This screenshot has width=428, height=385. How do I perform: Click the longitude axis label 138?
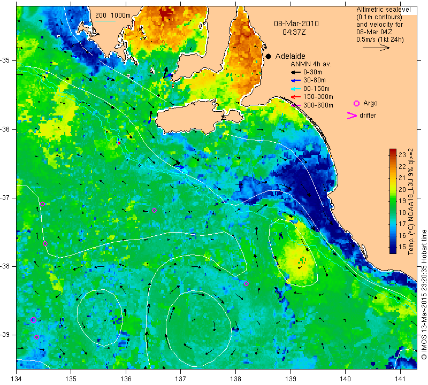point(235,379)
